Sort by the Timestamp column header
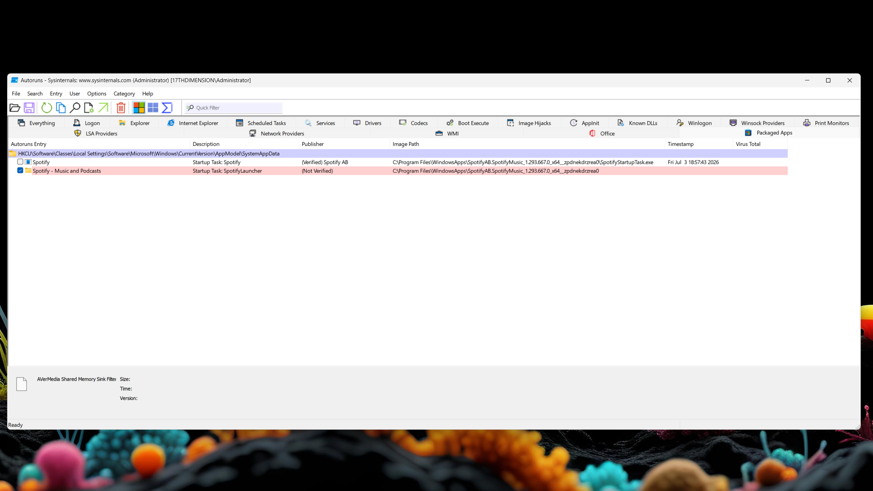 [699, 144]
